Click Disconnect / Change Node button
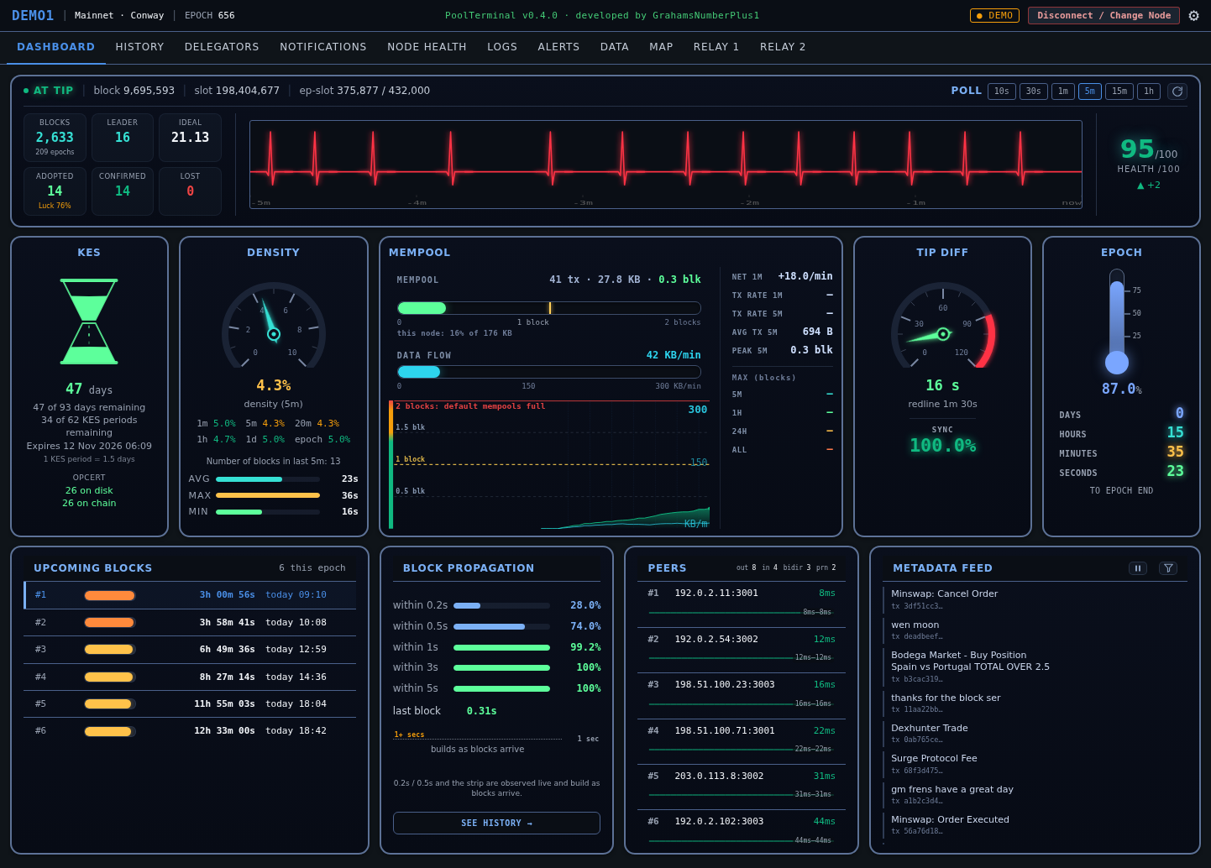This screenshot has width=1211, height=868. pyautogui.click(x=1104, y=16)
